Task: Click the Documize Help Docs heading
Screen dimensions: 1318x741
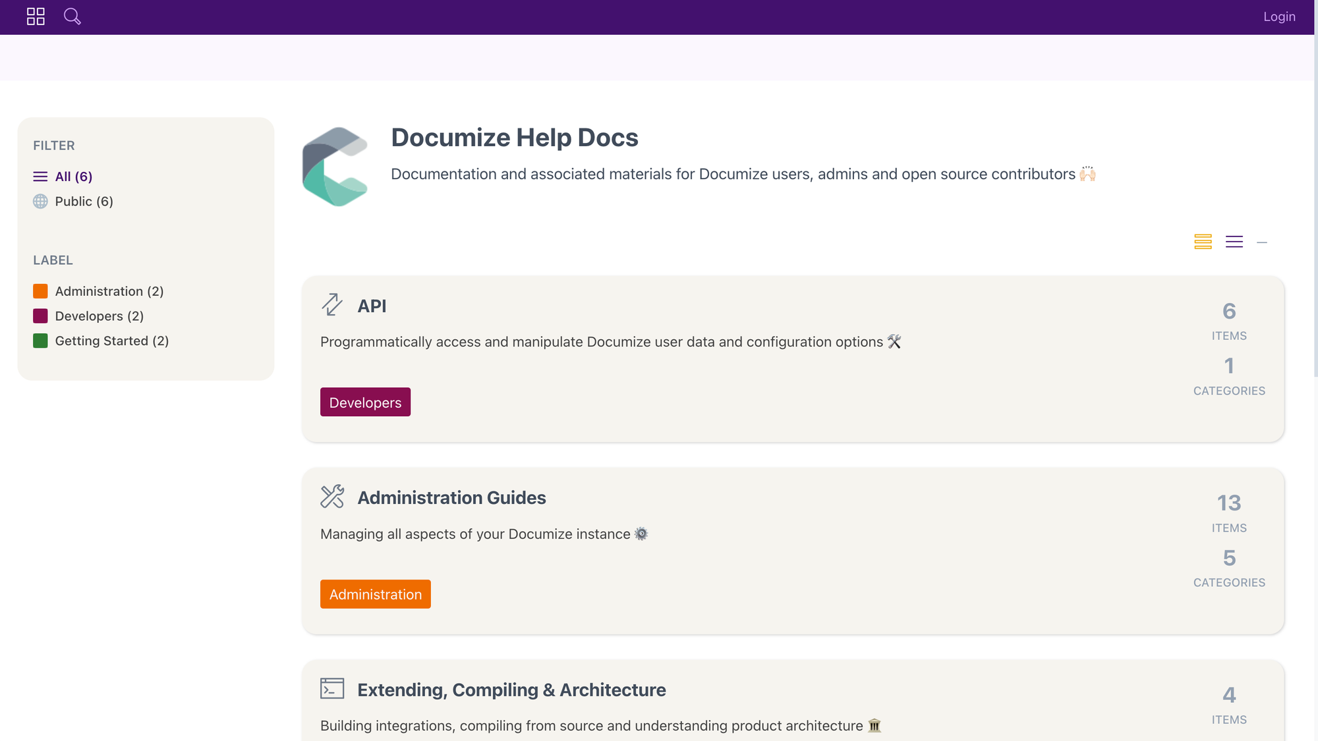Action: (x=515, y=138)
